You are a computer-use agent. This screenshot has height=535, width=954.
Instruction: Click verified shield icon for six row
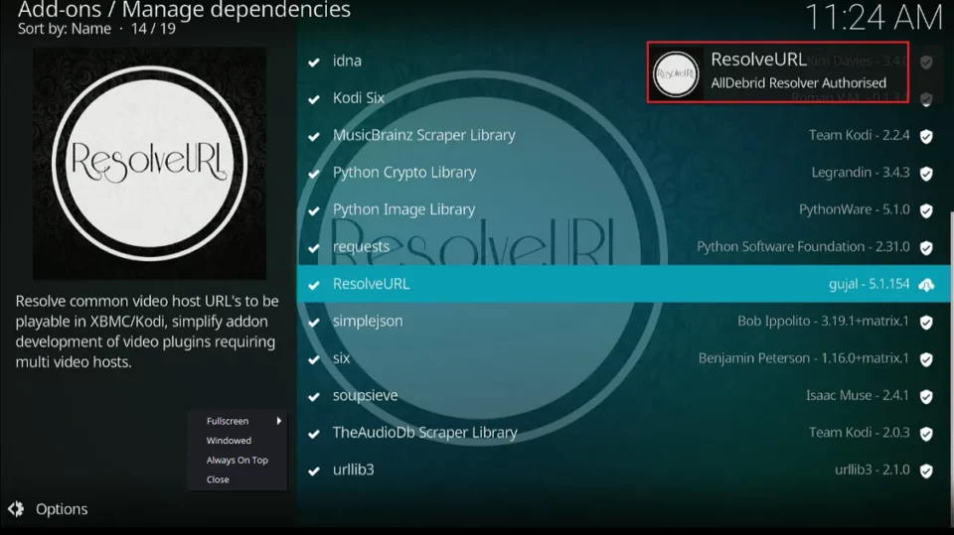[x=926, y=359]
